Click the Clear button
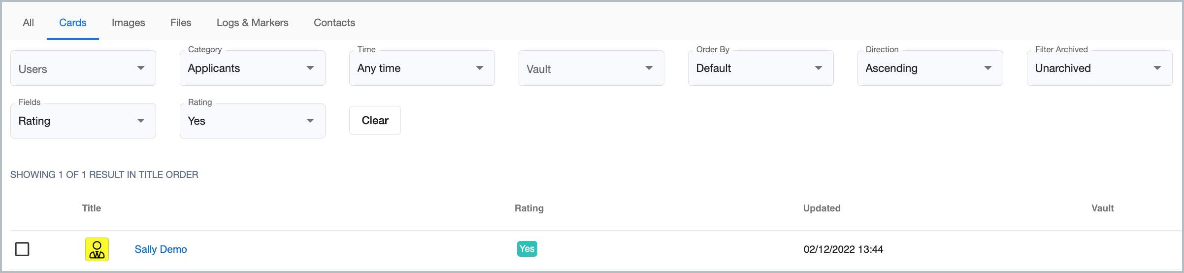The width and height of the screenshot is (1184, 273). click(375, 120)
